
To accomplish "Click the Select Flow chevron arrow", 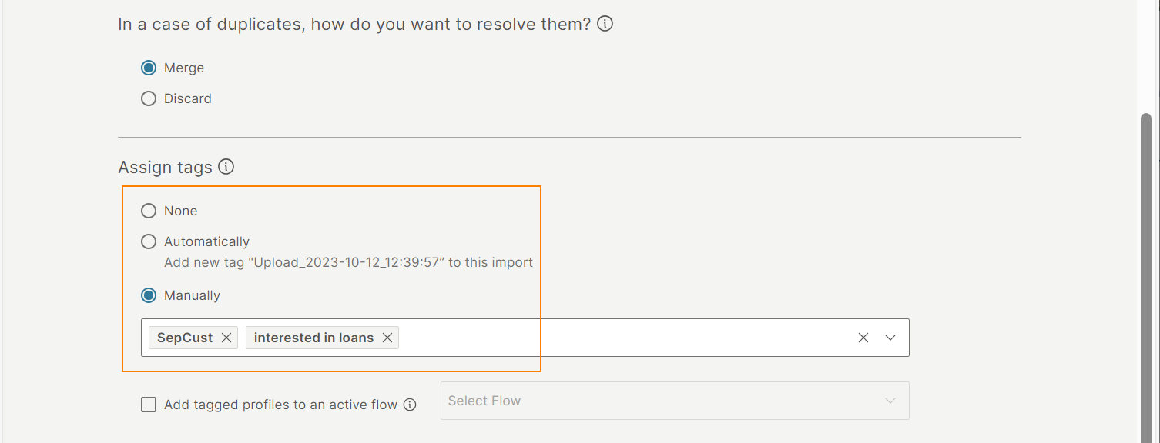I will click(890, 401).
